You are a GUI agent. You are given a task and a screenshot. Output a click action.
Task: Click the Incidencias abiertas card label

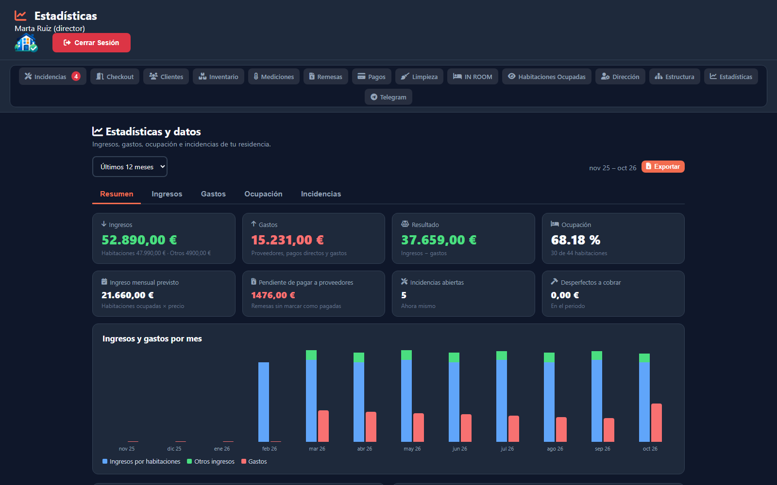tap(437, 282)
